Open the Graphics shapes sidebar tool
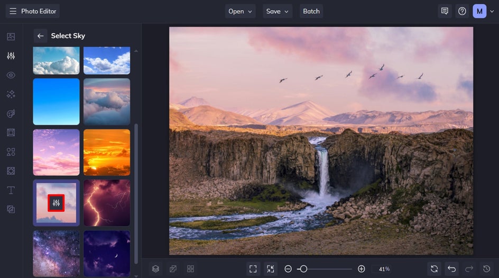The height and width of the screenshot is (278, 499). (x=11, y=152)
